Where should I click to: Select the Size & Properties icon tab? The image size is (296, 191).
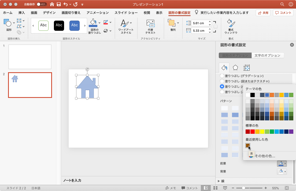coord(246,67)
